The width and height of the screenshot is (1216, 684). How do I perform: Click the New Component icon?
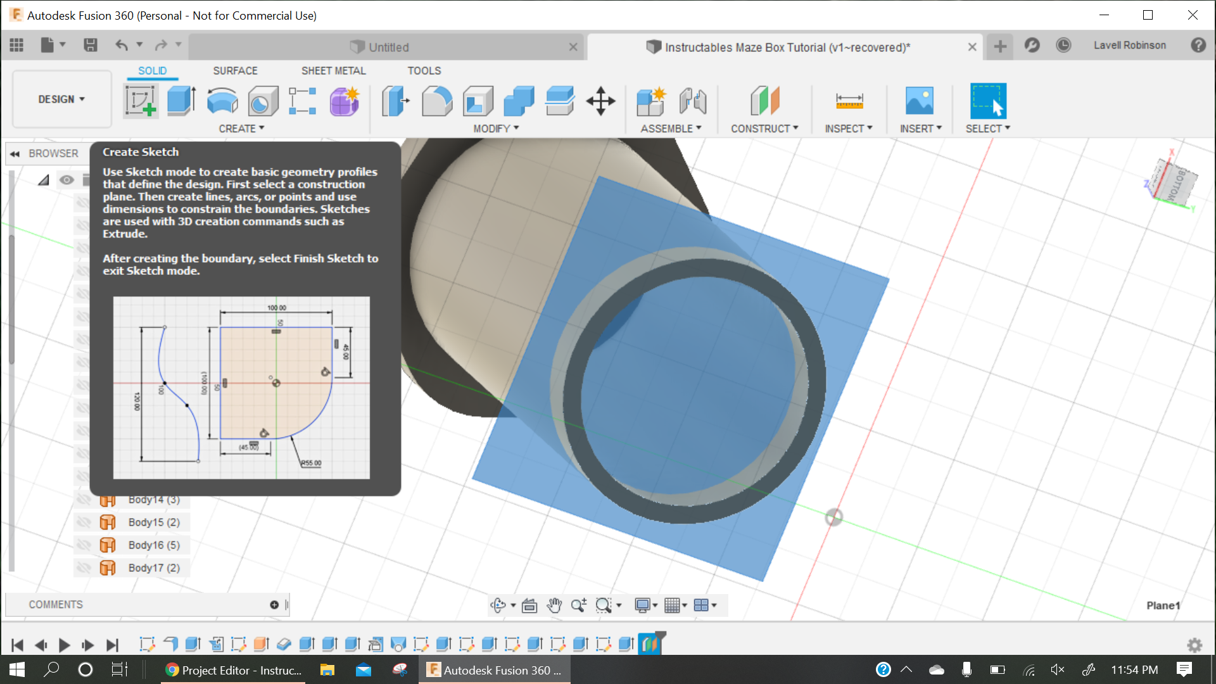coord(652,101)
